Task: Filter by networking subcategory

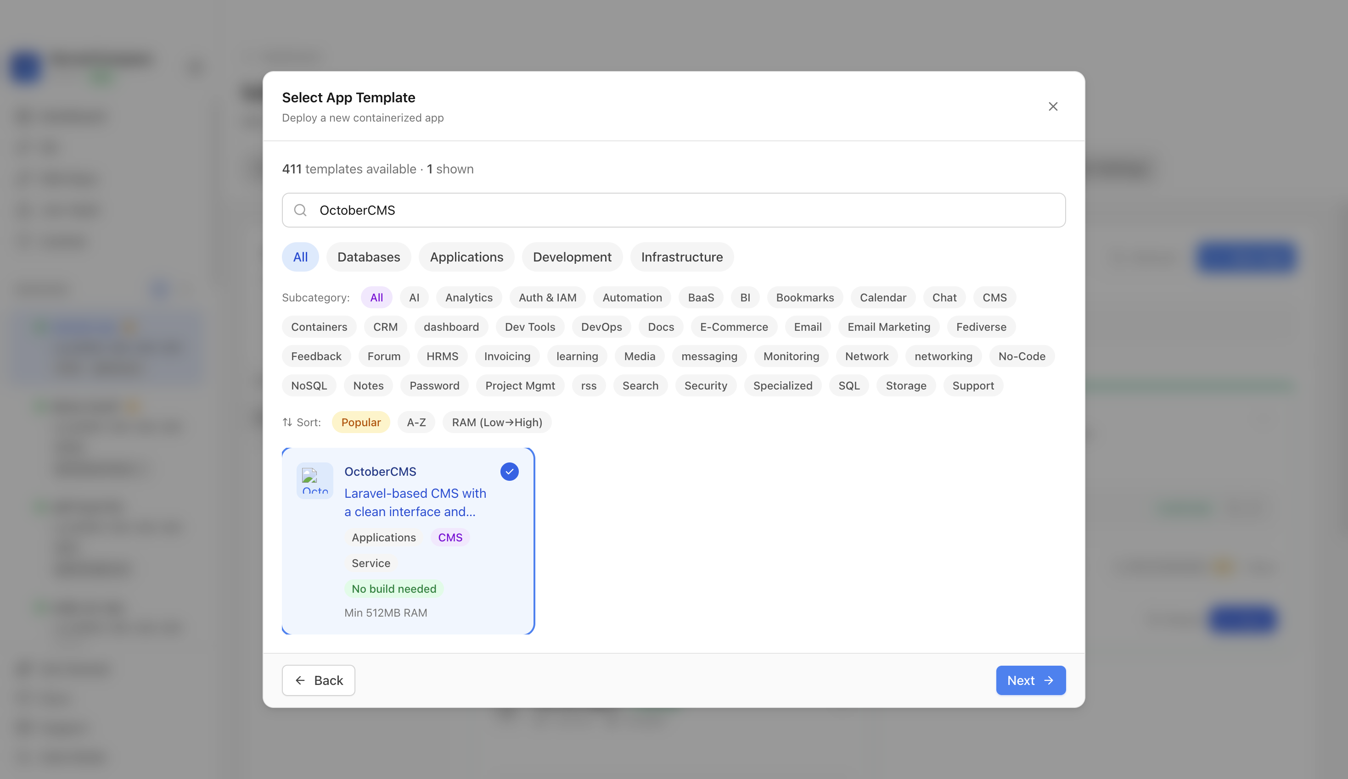Action: pyautogui.click(x=943, y=356)
